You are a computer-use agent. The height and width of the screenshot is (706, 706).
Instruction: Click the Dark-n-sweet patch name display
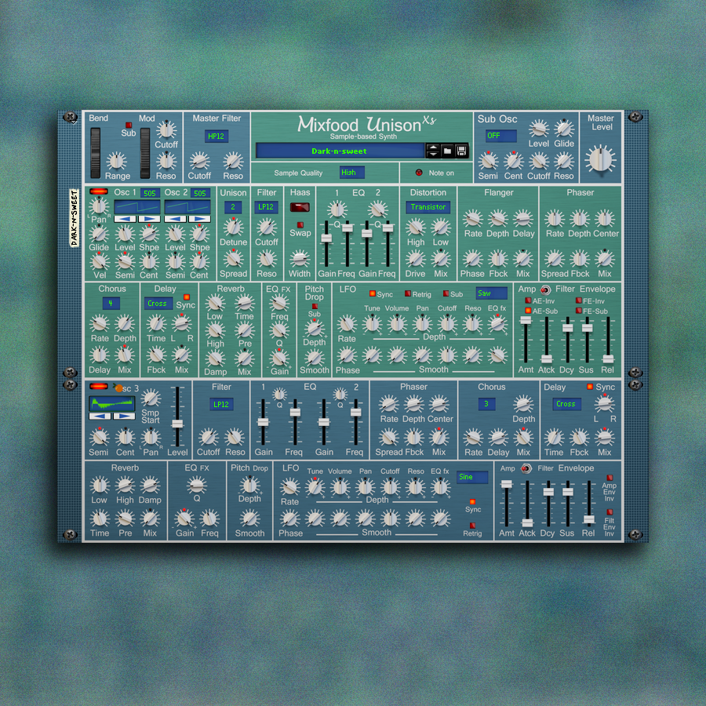pyautogui.click(x=340, y=151)
